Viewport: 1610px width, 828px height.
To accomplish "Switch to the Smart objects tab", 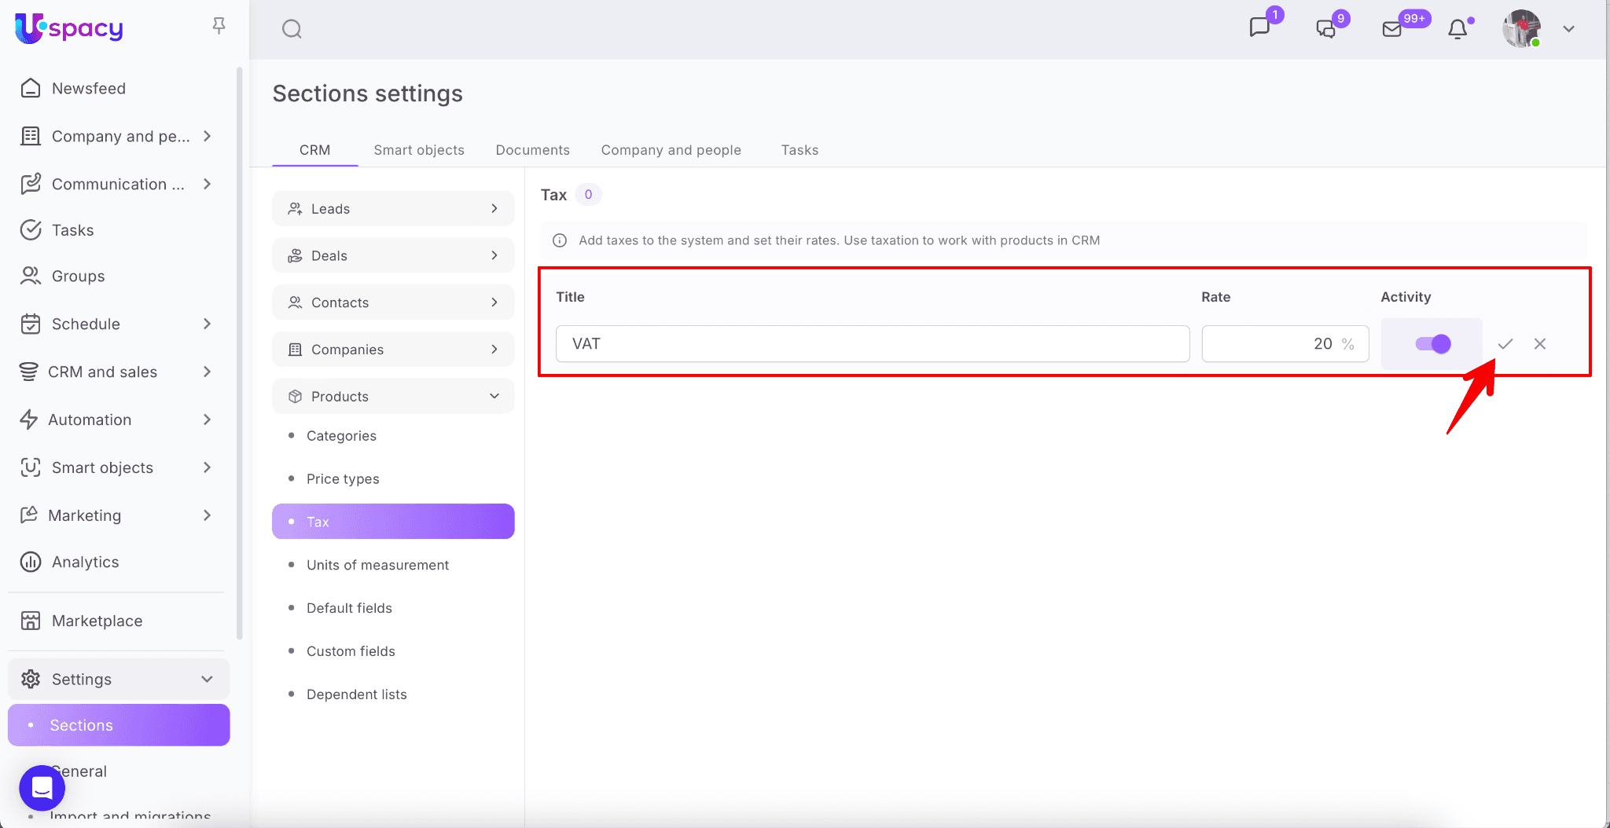I will (418, 150).
